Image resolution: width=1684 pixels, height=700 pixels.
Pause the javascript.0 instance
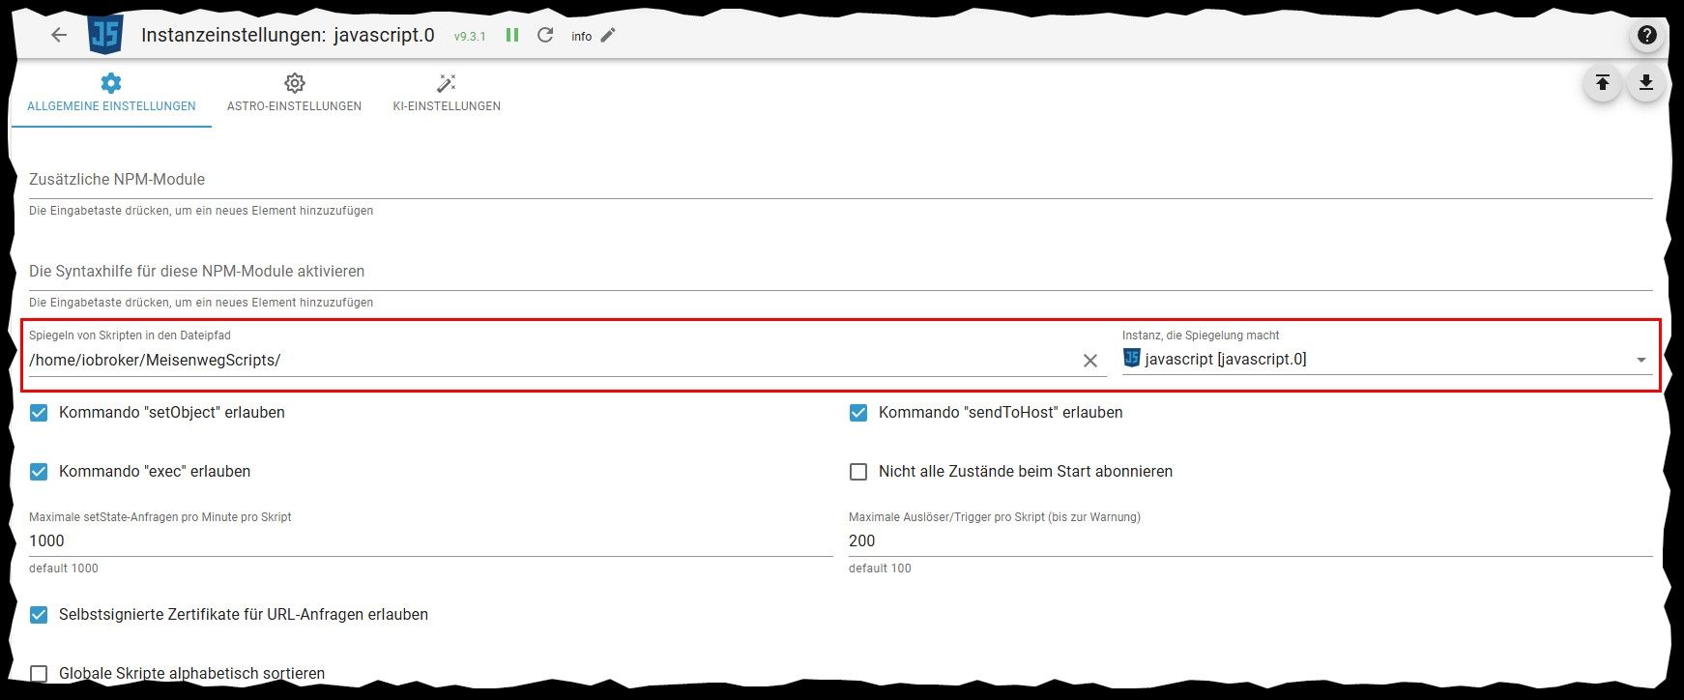coord(512,35)
